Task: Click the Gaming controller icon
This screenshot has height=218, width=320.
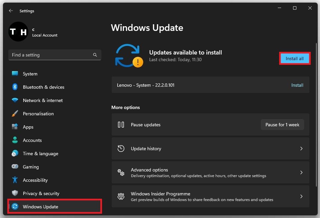Action: [15, 167]
